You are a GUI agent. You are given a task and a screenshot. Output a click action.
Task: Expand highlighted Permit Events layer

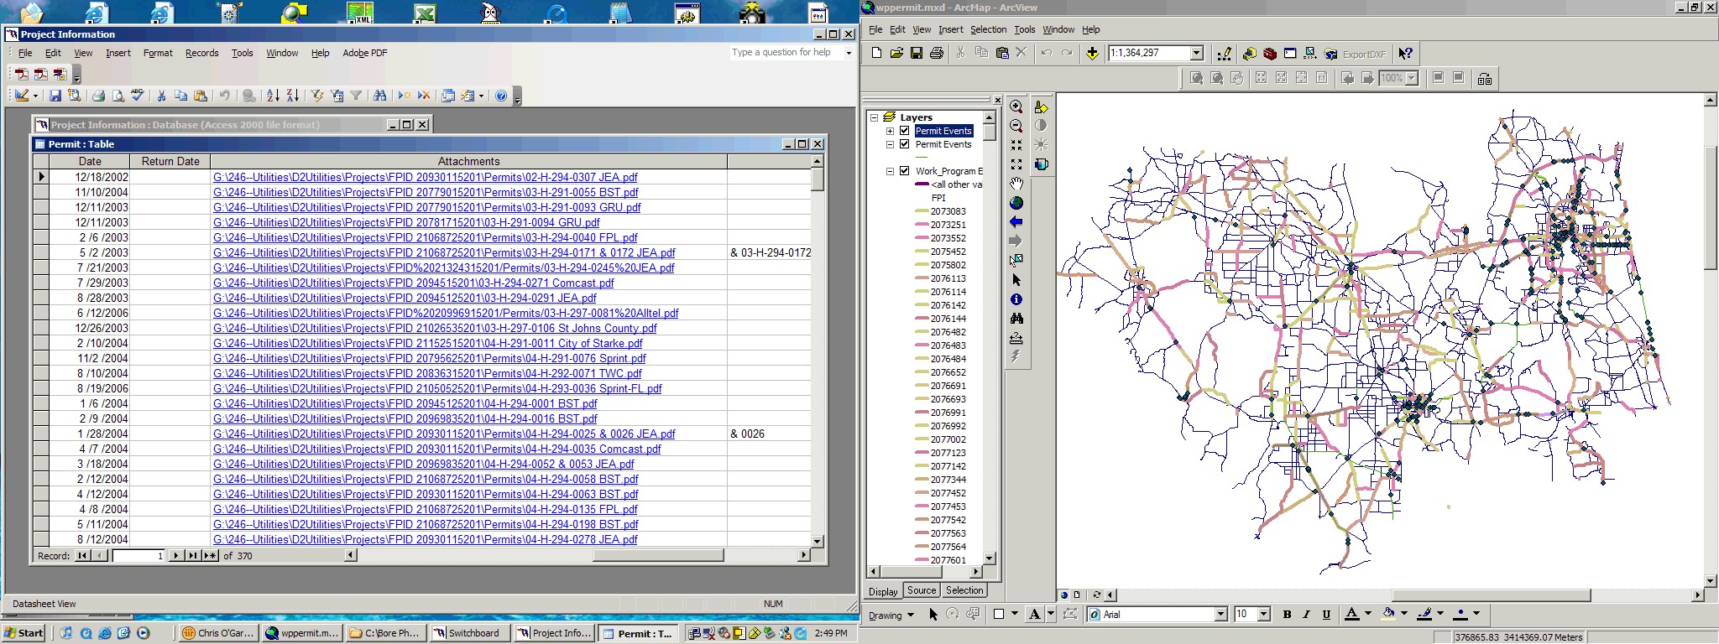click(890, 131)
